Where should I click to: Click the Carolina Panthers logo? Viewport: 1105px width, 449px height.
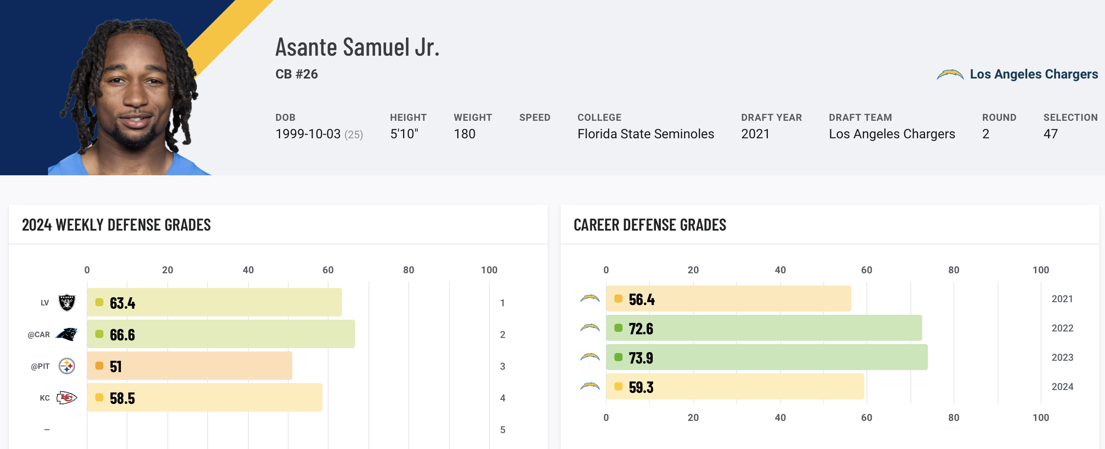click(67, 334)
